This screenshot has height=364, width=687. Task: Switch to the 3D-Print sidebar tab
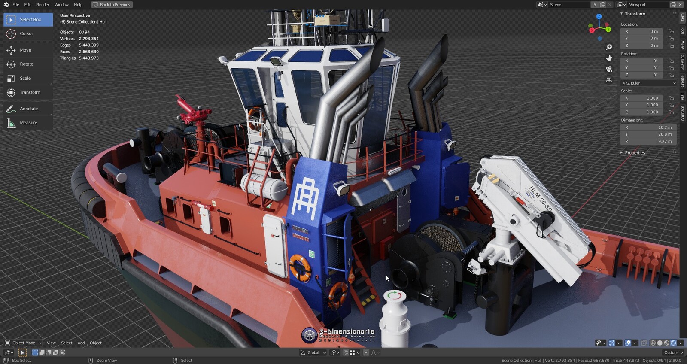683,62
